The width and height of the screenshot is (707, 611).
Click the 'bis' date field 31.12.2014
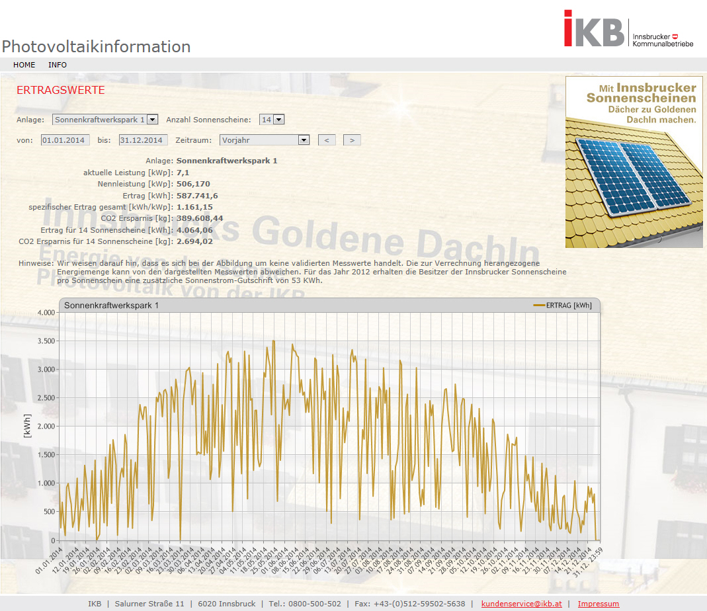click(143, 140)
